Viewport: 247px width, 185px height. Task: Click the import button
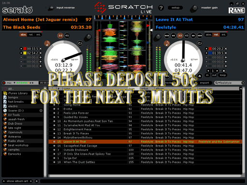[205, 83]
